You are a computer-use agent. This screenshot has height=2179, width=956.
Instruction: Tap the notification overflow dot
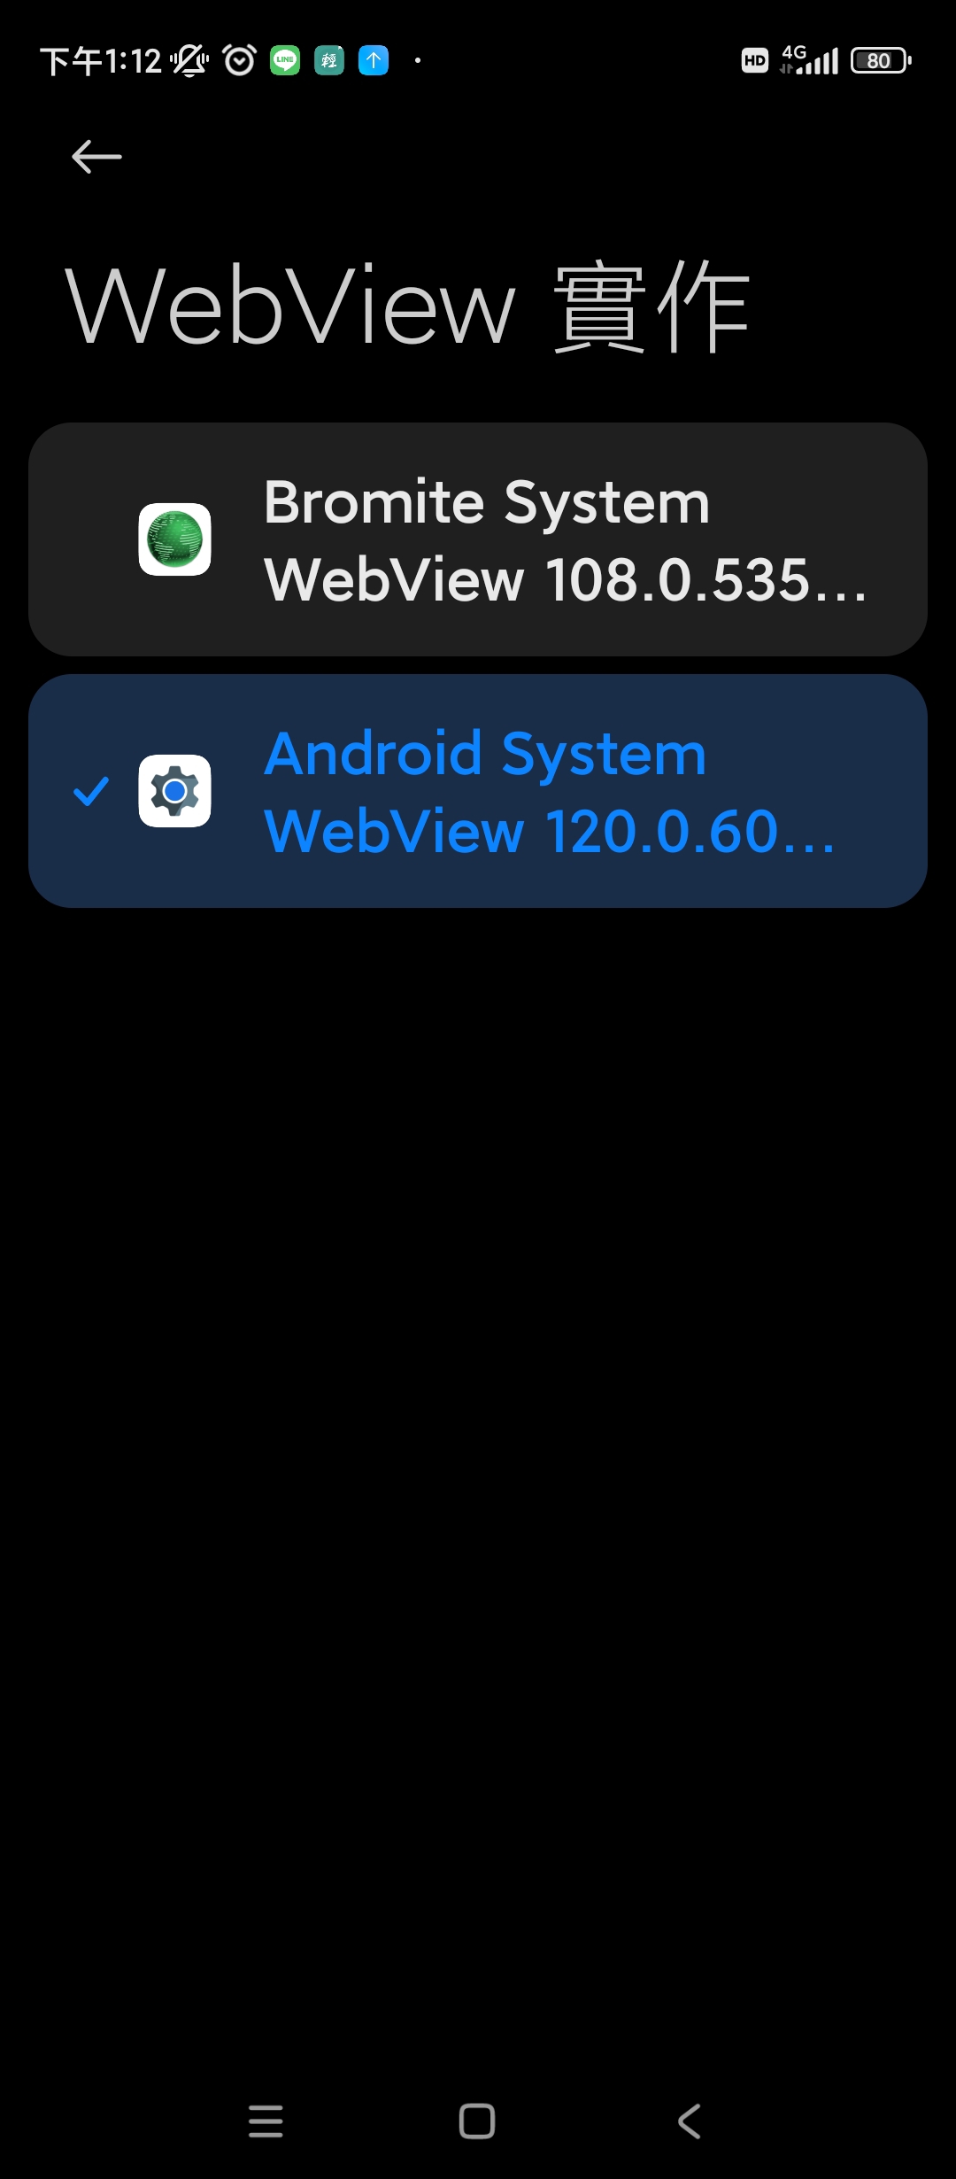[x=418, y=60]
